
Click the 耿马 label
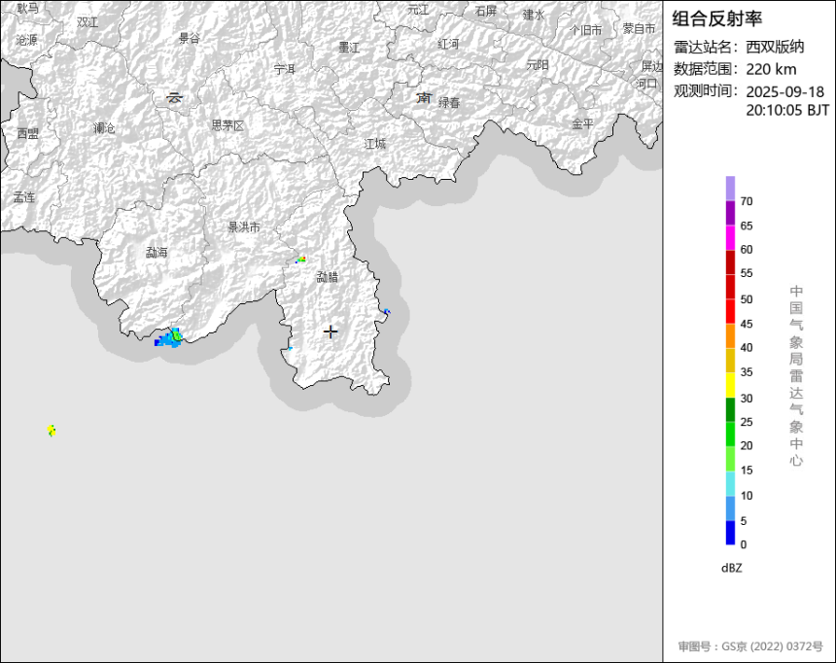(x=28, y=8)
